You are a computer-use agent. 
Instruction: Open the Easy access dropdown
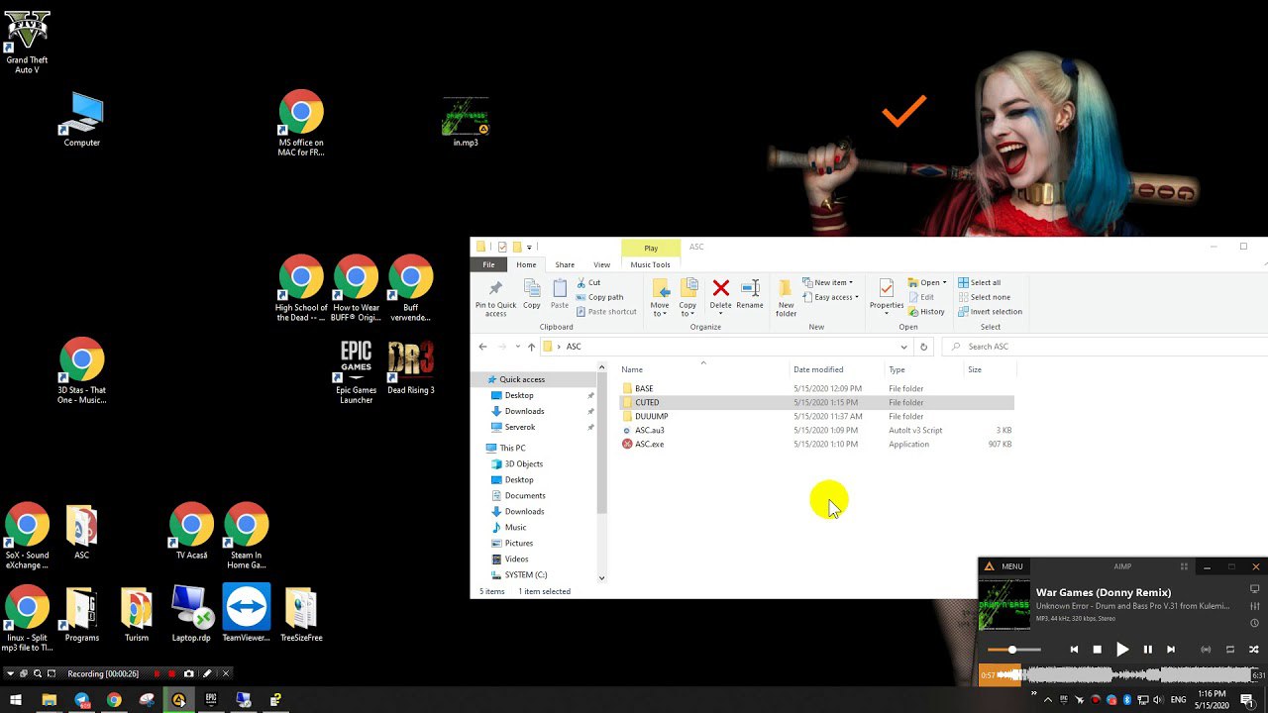(x=831, y=297)
